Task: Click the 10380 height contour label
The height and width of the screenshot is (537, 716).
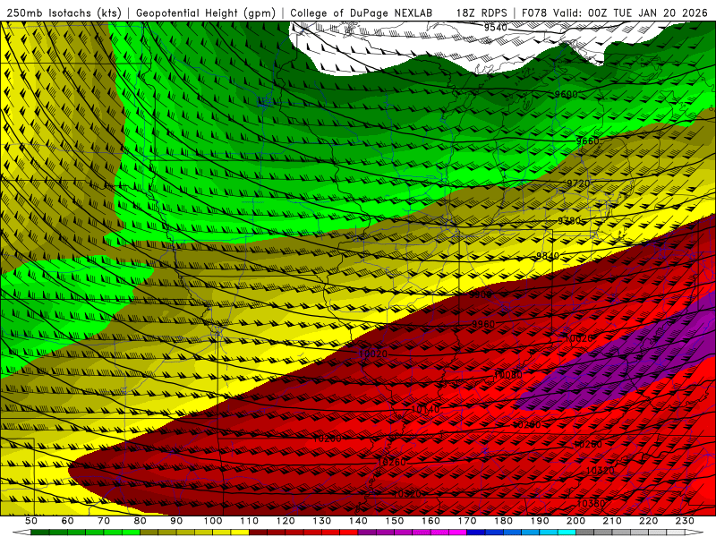Action: [591, 503]
